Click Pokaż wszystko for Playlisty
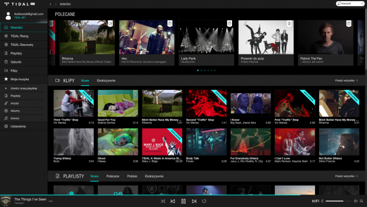This screenshot has width=367, height=207. [x=347, y=176]
